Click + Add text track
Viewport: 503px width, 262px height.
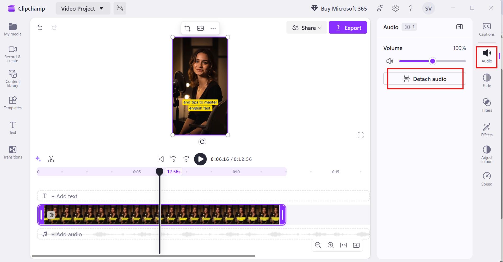(203, 196)
